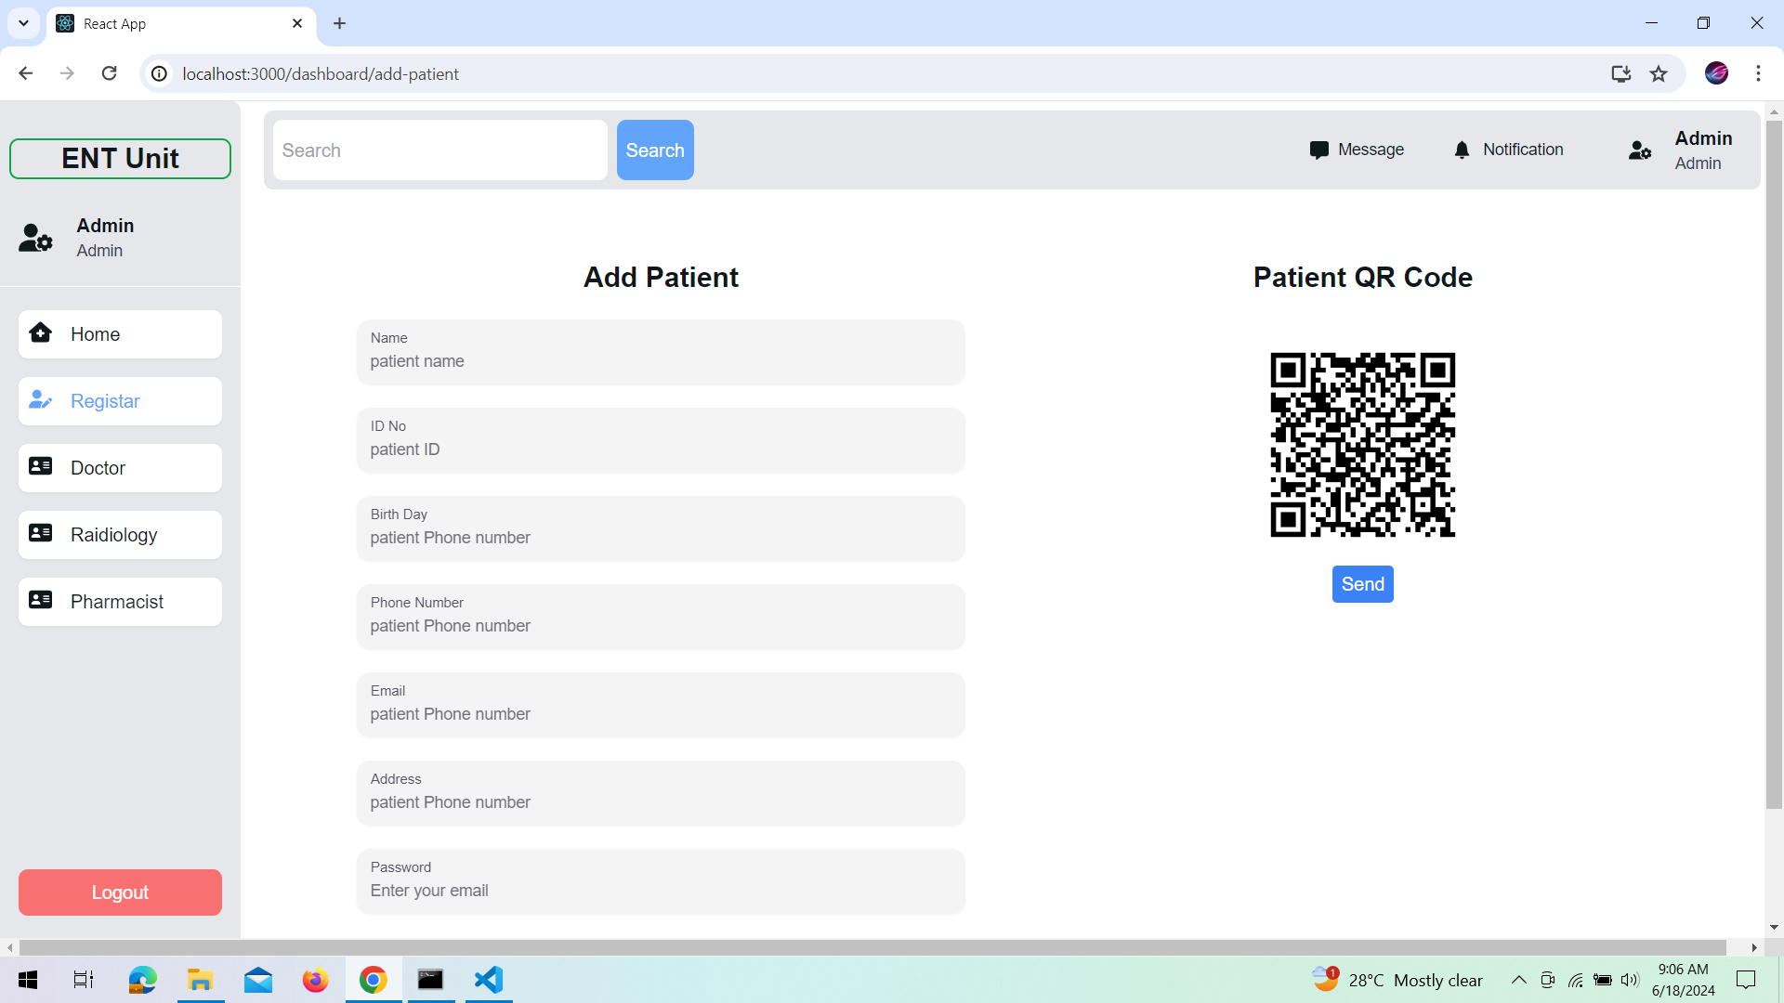Open Chrome's three-dot menu
The image size is (1784, 1003).
pos(1758,73)
